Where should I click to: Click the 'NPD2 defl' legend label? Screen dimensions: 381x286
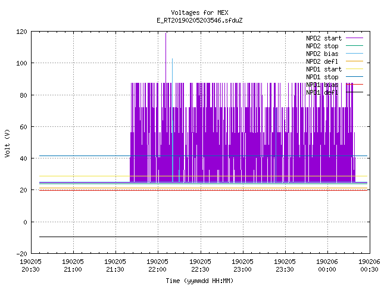(322, 61)
